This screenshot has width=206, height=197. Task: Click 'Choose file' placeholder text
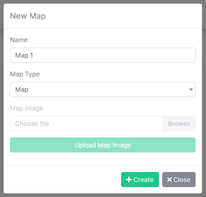pyautogui.click(x=32, y=124)
